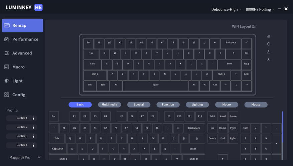Select Profile 3
The width and height of the screenshot is (293, 166).
coord(22,136)
